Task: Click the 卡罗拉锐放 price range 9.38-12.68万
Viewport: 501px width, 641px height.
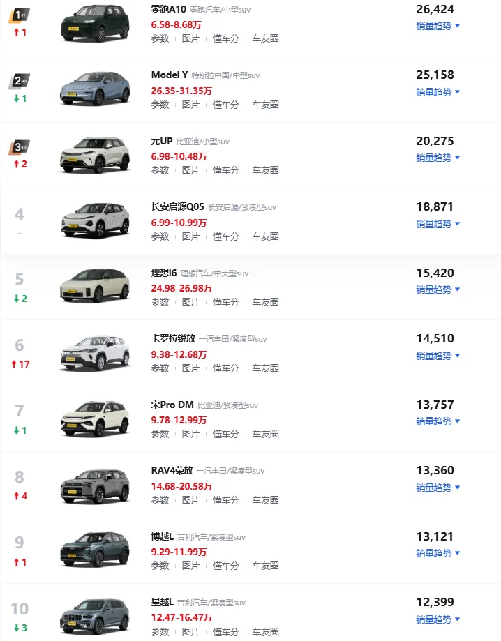Action: coord(179,354)
